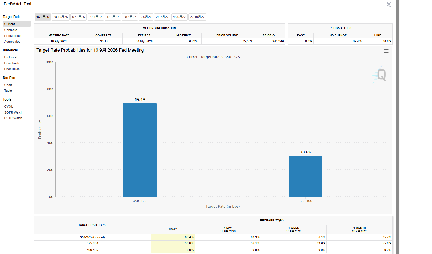The height and width of the screenshot is (254, 432).
Task: Click the EXPIRES column header
Action: (144, 35)
